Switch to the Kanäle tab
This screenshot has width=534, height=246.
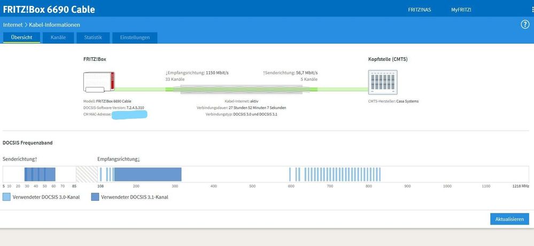pyautogui.click(x=58, y=37)
